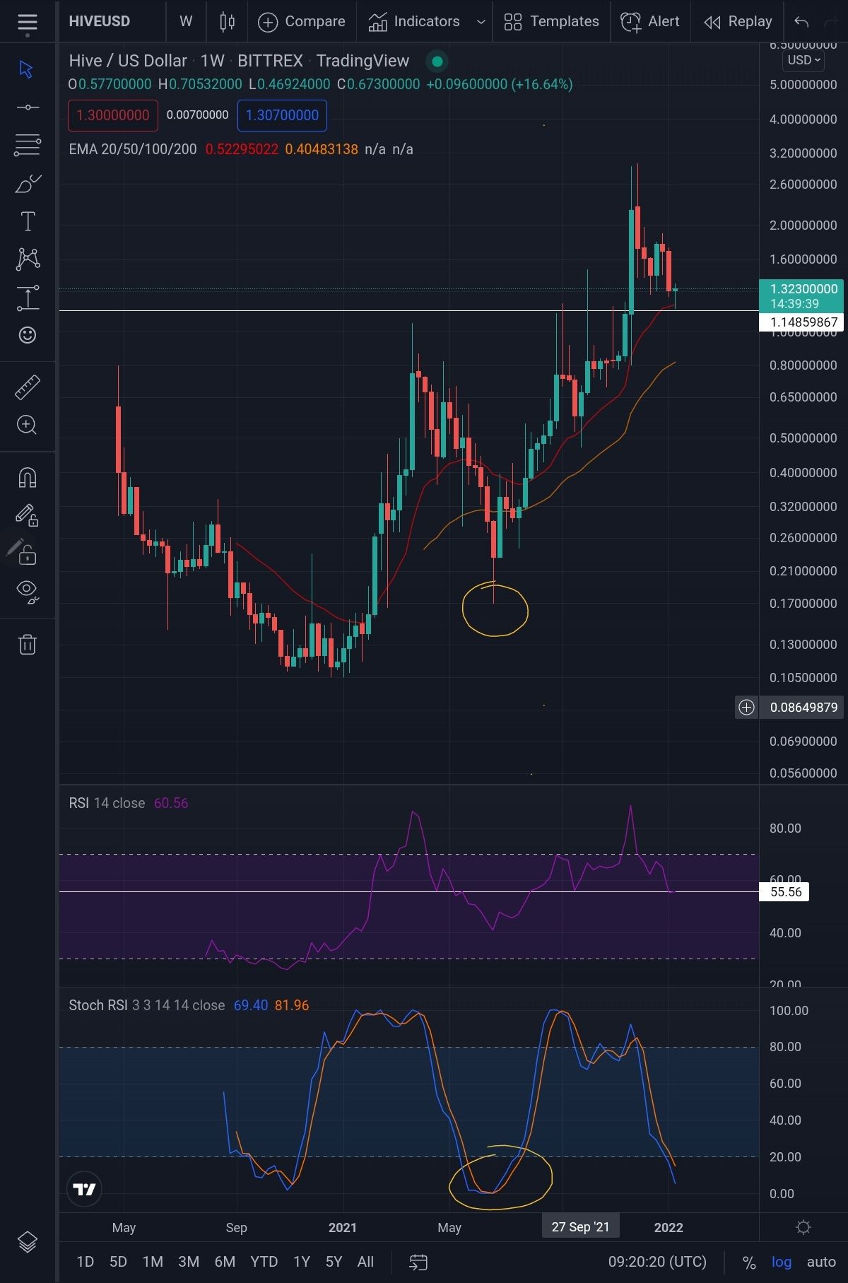Switch to YTD range
Viewport: 848px width, 1283px height.
point(264,1262)
